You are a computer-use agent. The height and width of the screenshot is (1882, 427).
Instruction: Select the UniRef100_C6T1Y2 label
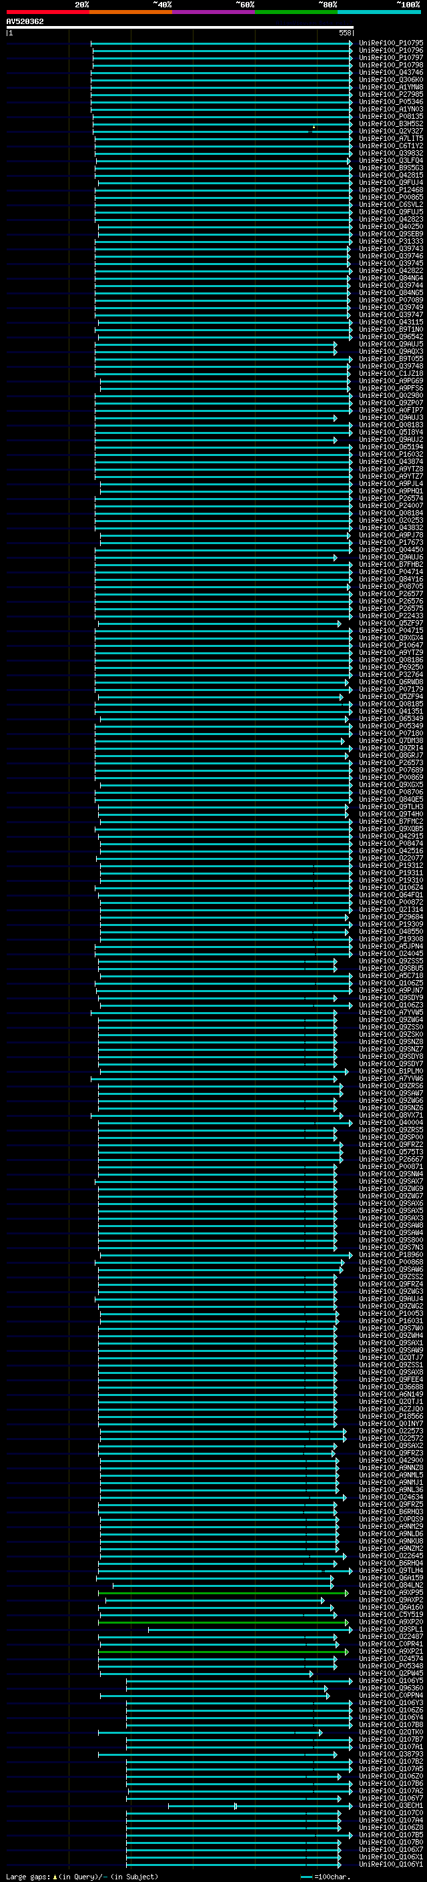[391, 146]
